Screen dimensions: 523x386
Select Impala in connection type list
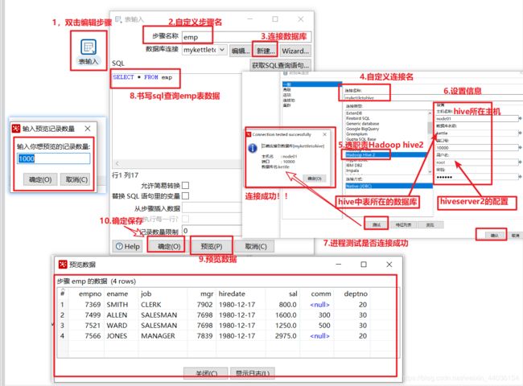pyautogui.click(x=352, y=170)
